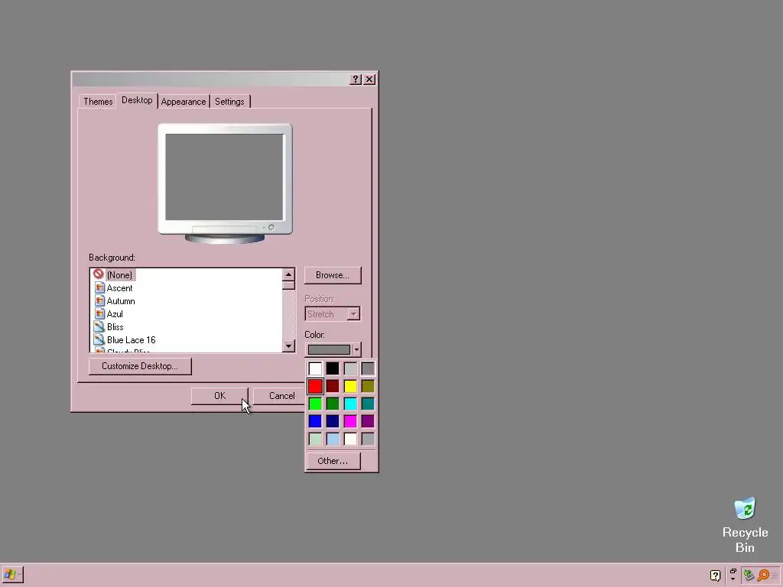
Task: Click the green network tray icon
Action: tap(749, 576)
